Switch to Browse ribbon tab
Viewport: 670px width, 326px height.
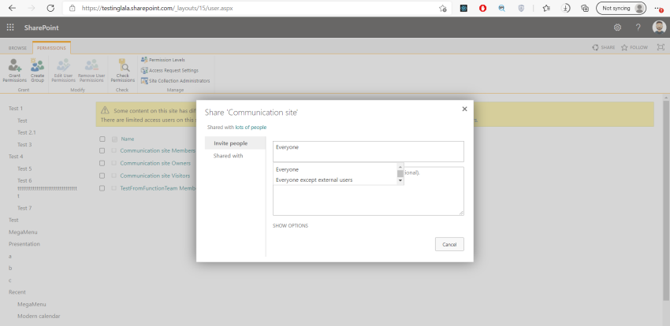click(17, 48)
